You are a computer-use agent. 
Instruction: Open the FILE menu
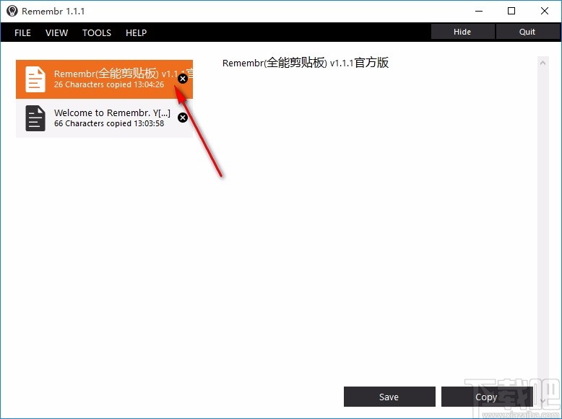coord(22,32)
